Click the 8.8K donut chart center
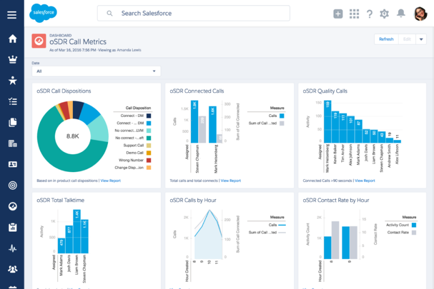 click(73, 136)
